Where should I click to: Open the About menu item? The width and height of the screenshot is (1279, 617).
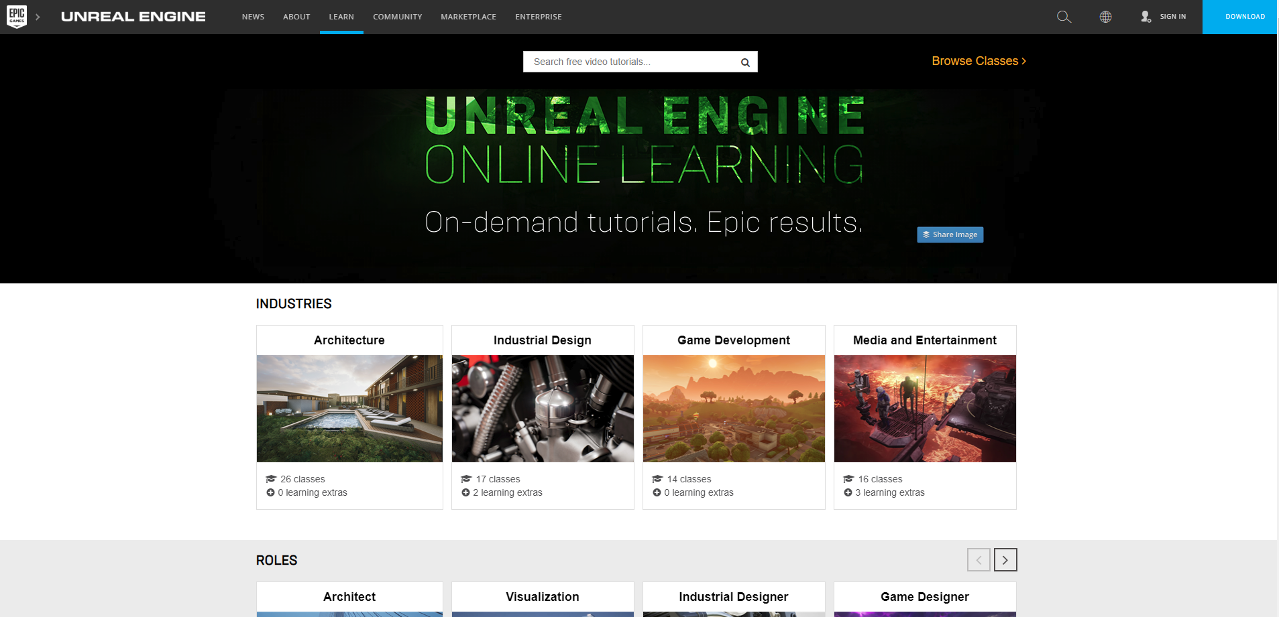pos(296,17)
